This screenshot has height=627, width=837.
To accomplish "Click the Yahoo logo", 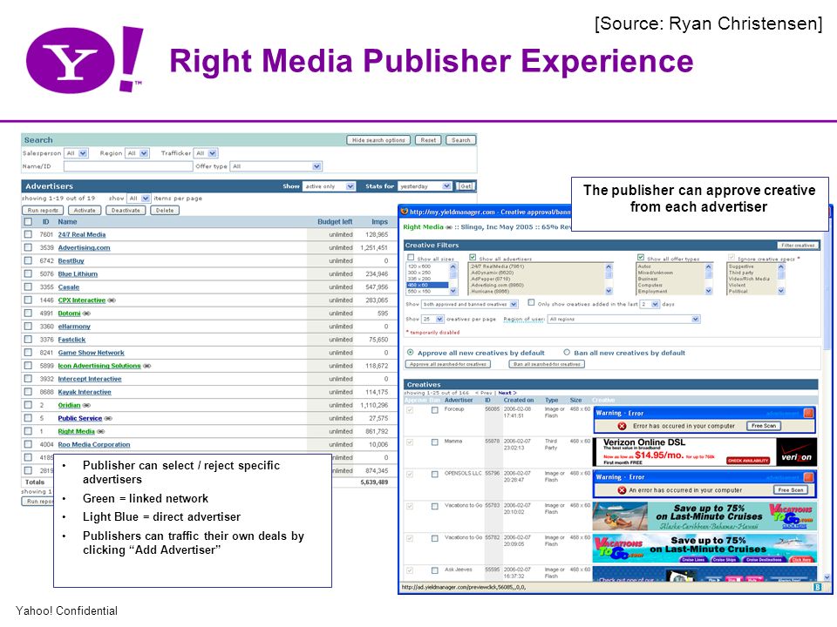I will pyautogui.click(x=85, y=59).
